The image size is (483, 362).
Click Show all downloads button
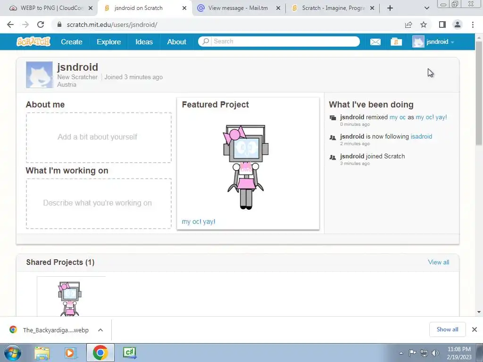(448, 329)
